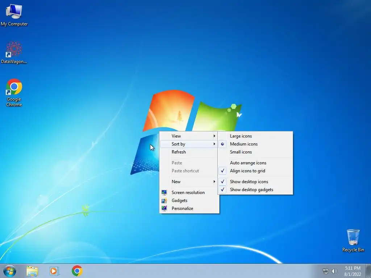Click the network tray icon

tap(326, 271)
